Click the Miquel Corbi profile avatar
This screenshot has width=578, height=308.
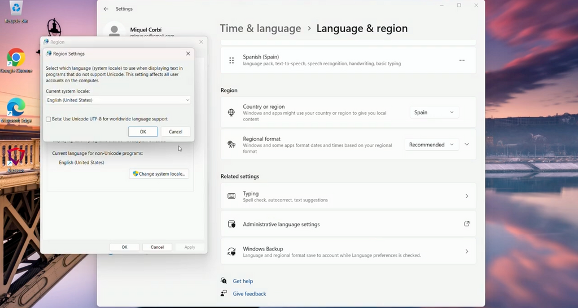[x=115, y=32]
